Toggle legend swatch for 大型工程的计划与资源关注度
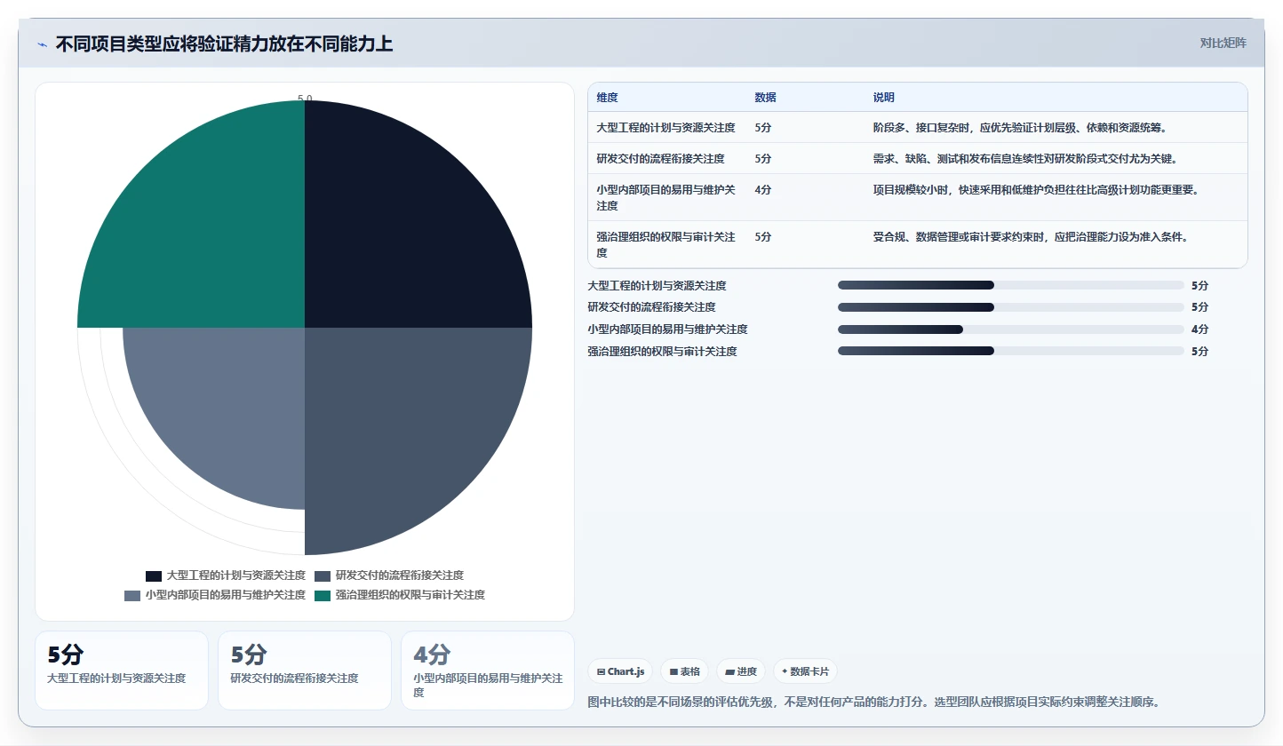The height and width of the screenshot is (746, 1283). click(154, 576)
